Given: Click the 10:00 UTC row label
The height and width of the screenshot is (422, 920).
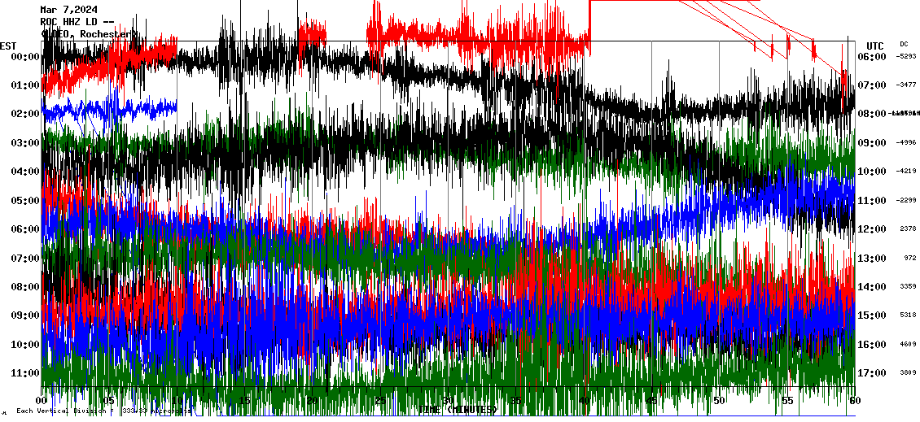Looking at the screenshot, I should coord(871,172).
